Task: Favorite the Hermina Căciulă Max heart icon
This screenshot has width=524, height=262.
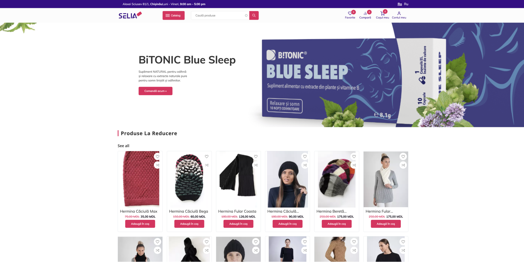Action: tap(157, 156)
